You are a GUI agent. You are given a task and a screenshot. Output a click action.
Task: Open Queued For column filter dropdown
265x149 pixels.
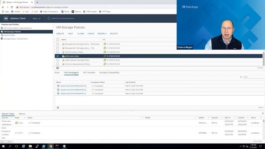coord(222,118)
